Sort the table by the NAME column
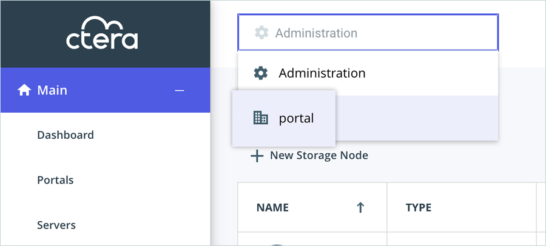This screenshot has height=246, width=546. point(272,207)
